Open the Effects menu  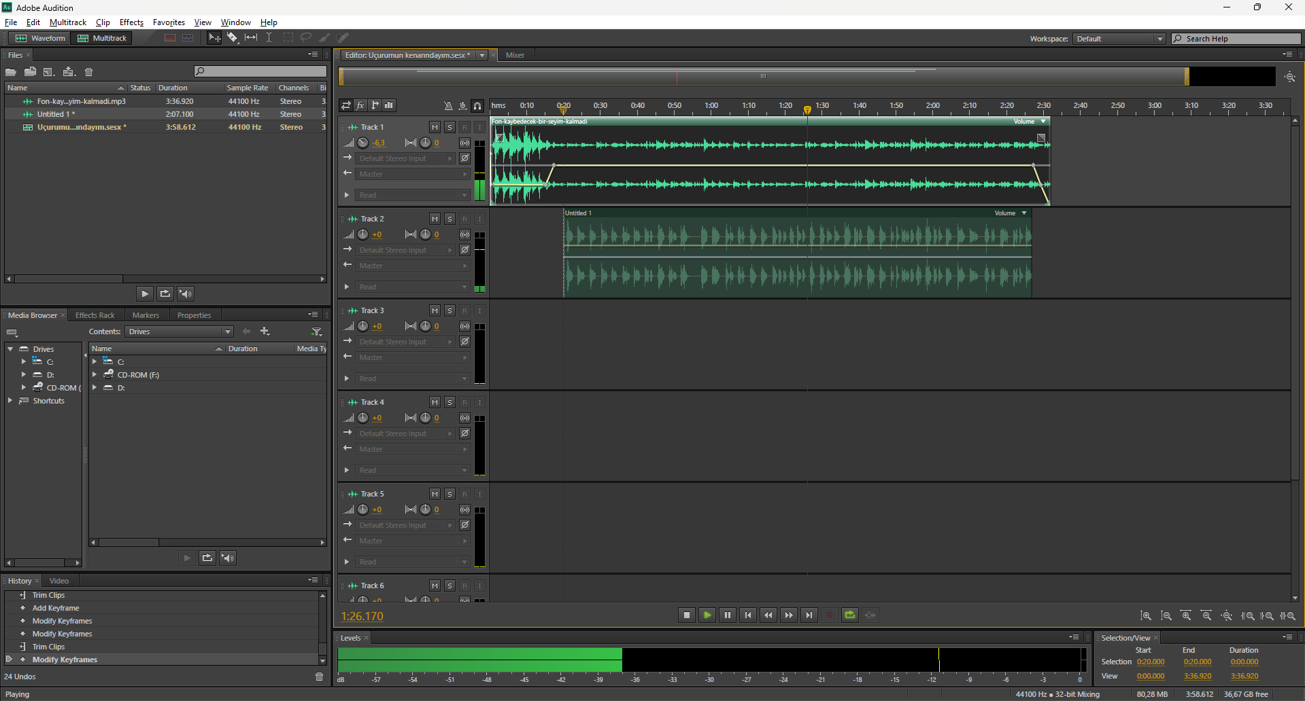tap(131, 22)
